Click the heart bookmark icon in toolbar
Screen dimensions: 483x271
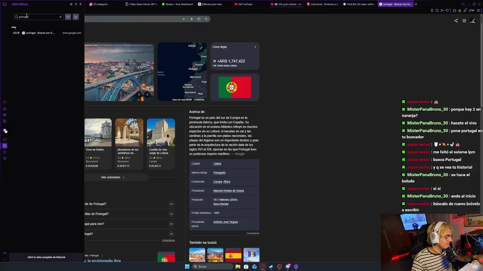pyautogui.click(x=448, y=11)
